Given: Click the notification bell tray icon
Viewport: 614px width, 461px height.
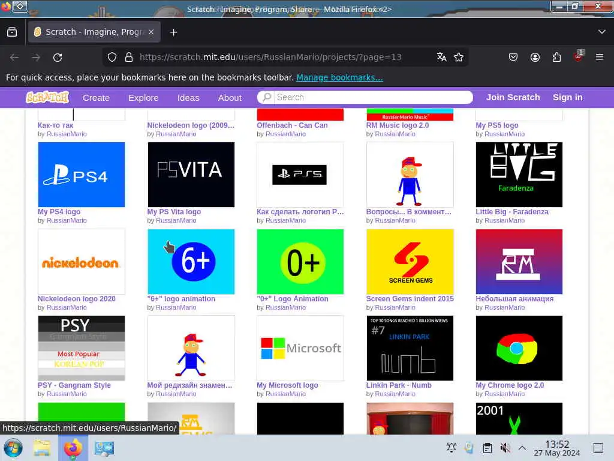Looking at the screenshot, I should pos(452,447).
